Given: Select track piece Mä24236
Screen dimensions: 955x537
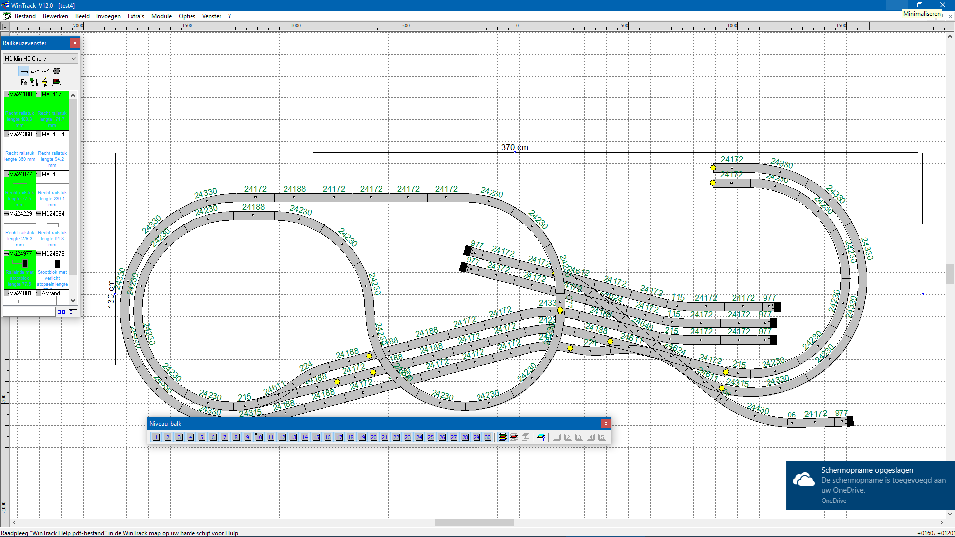Looking at the screenshot, I should click(x=52, y=190).
